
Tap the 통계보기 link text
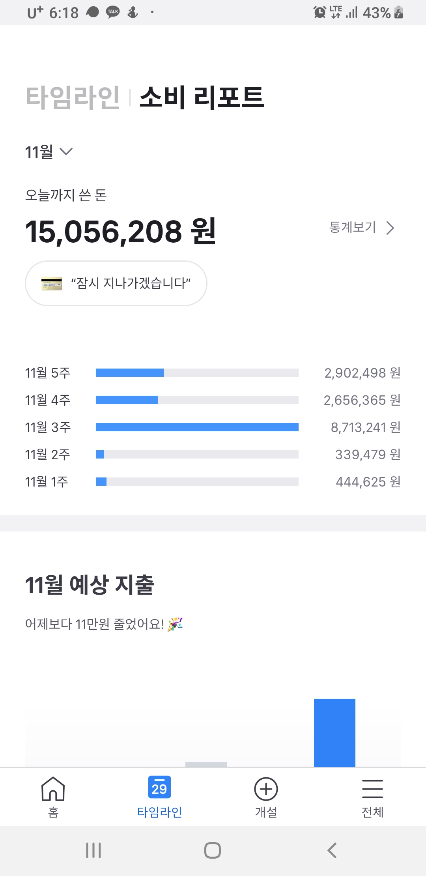[x=353, y=228]
